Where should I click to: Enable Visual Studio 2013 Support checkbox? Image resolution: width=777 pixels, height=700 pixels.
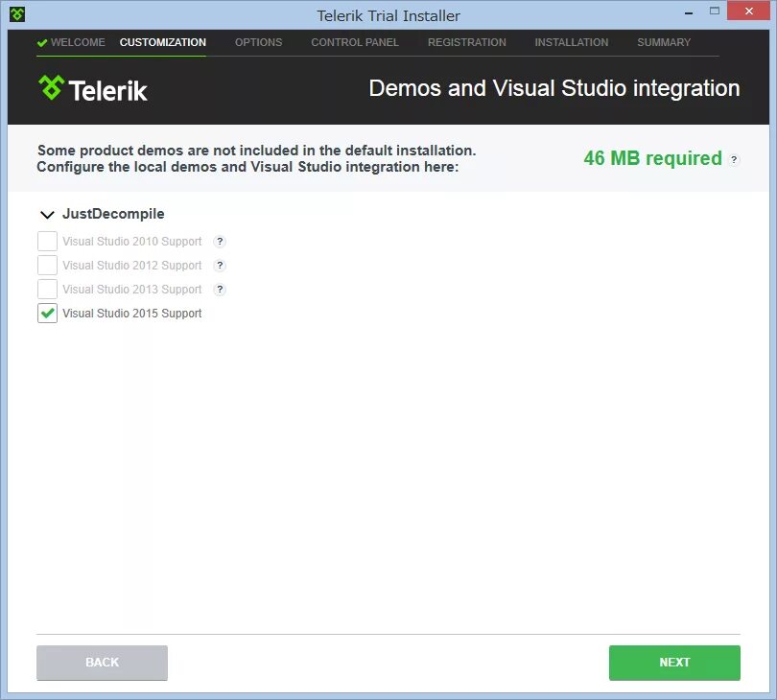(48, 289)
